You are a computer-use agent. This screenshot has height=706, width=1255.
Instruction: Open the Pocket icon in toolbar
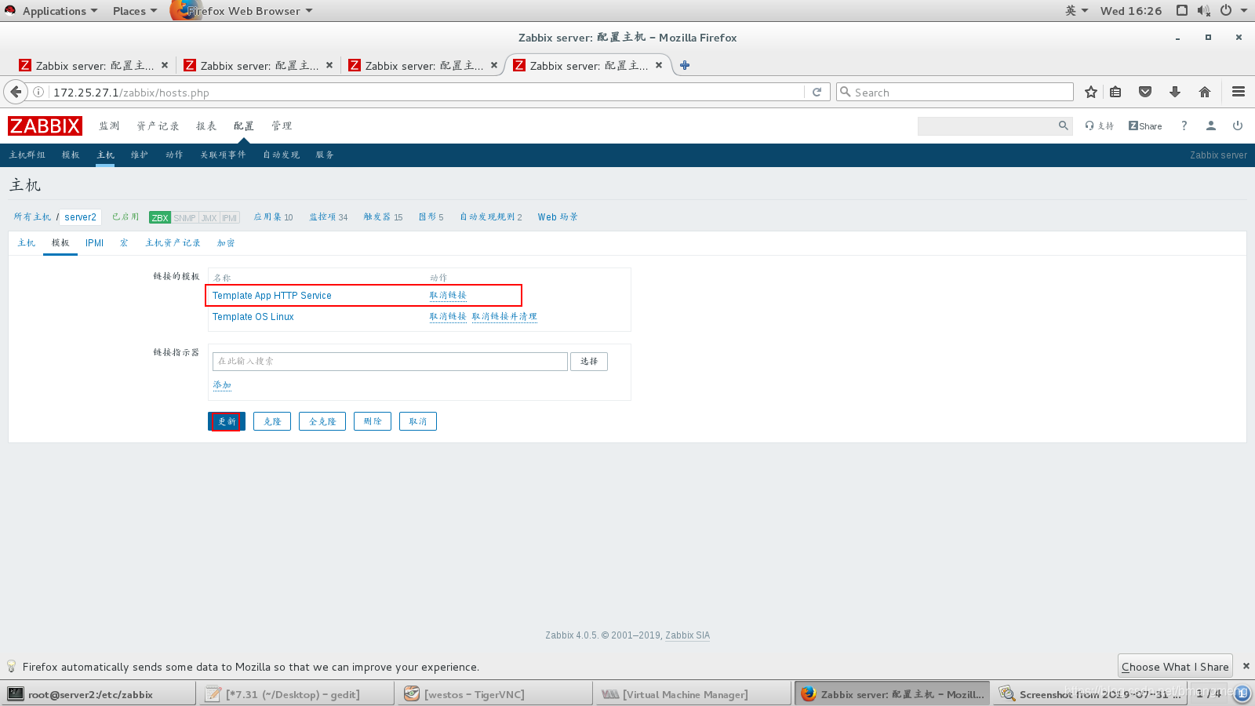click(x=1145, y=92)
